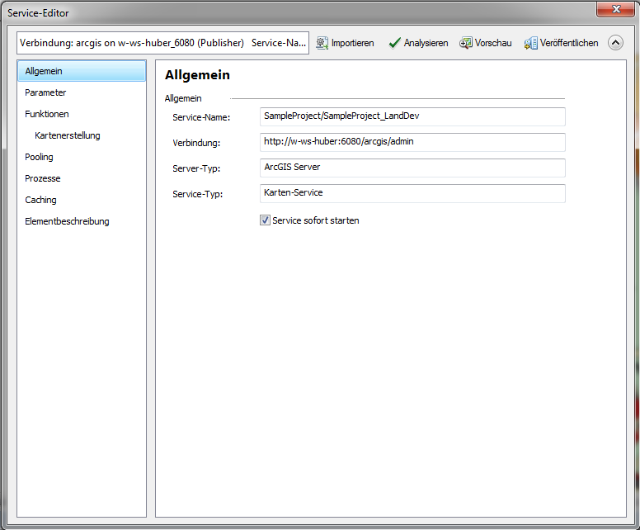
Task: Show the Elementbeschreibung page
Action: [x=67, y=221]
